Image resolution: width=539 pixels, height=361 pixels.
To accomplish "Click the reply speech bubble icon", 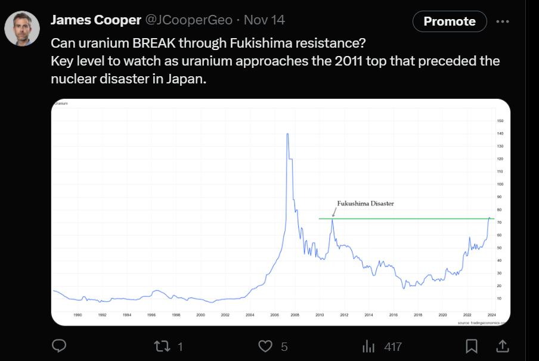I will 59,346.
